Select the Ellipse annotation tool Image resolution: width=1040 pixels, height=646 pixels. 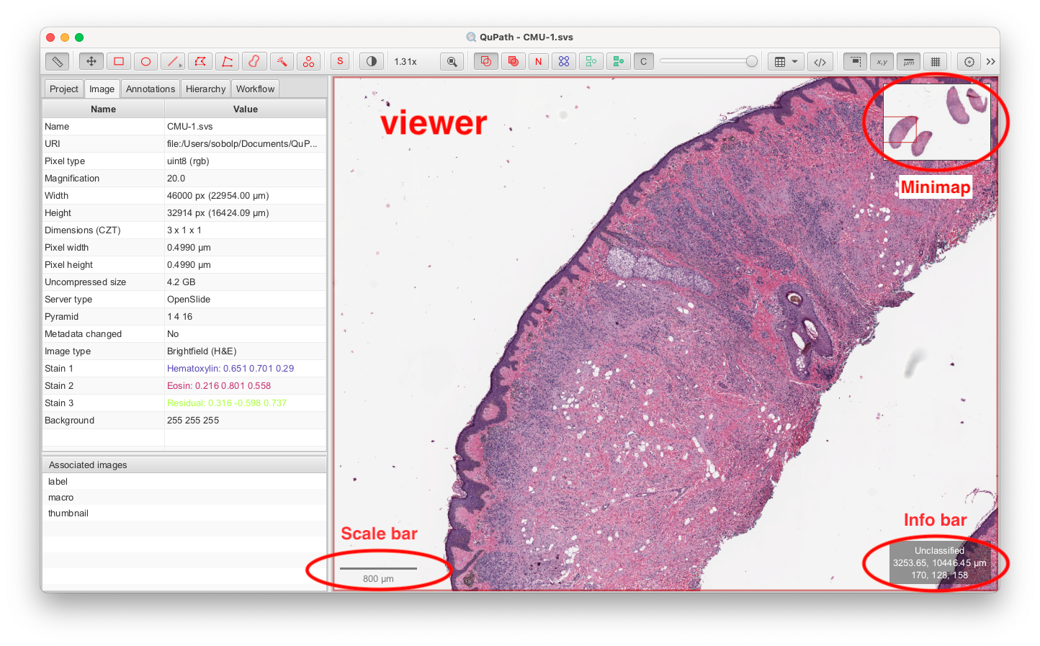(145, 61)
